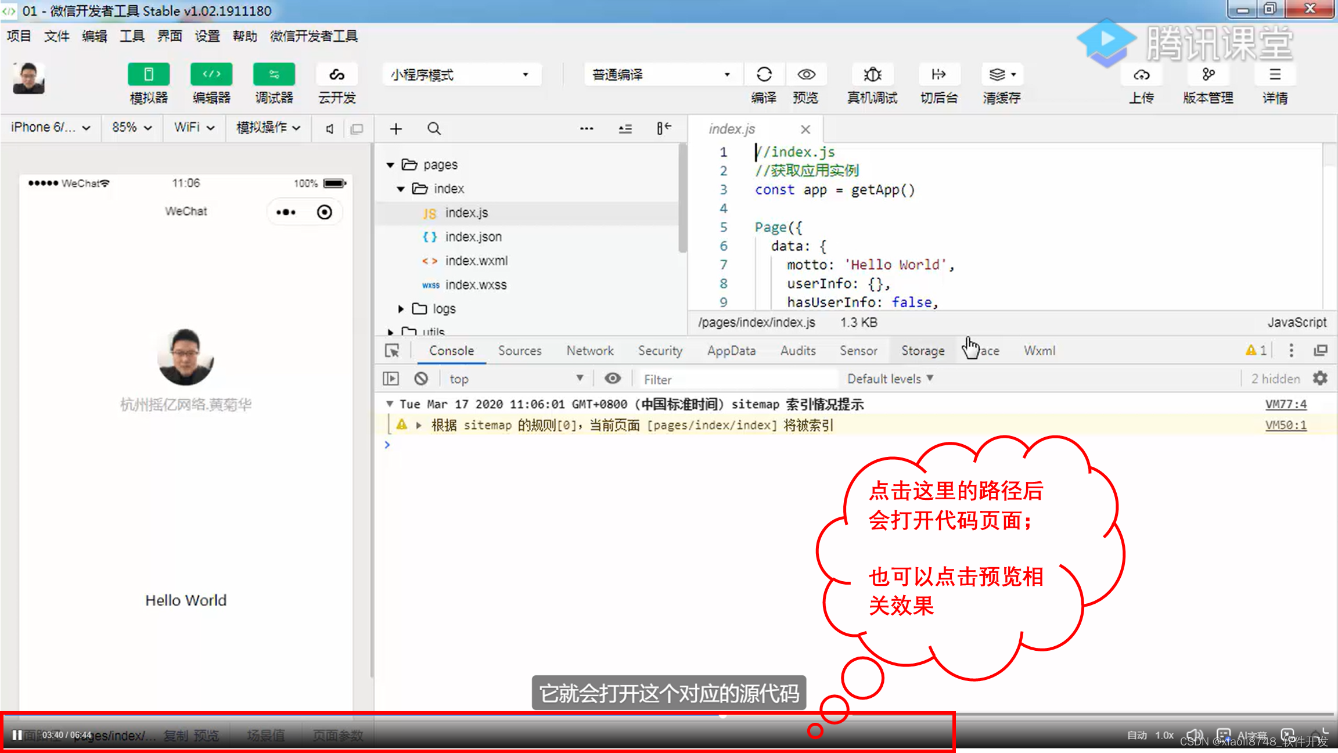Switch to the AppData tab
The width and height of the screenshot is (1338, 753).
tap(731, 351)
